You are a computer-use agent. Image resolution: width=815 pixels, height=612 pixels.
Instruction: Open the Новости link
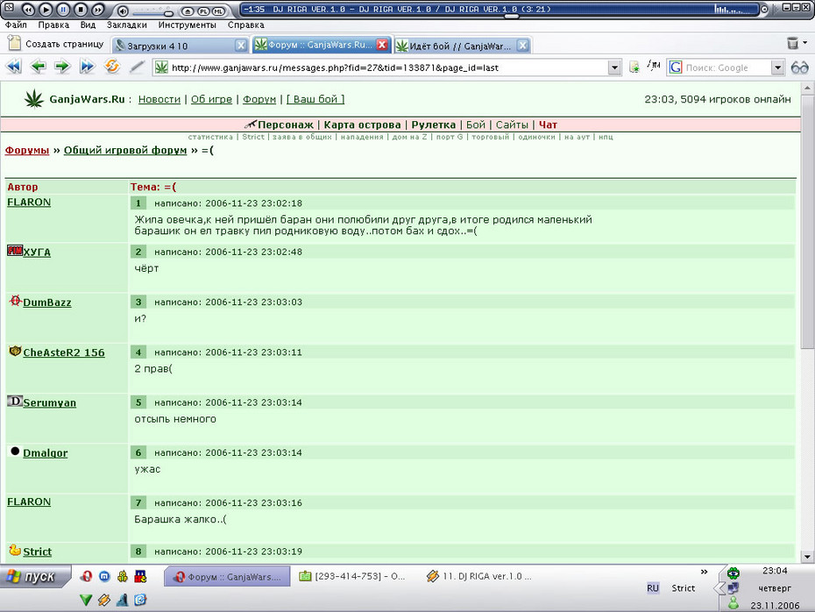point(159,99)
